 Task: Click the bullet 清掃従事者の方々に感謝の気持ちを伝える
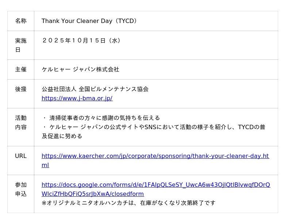click(105, 118)
